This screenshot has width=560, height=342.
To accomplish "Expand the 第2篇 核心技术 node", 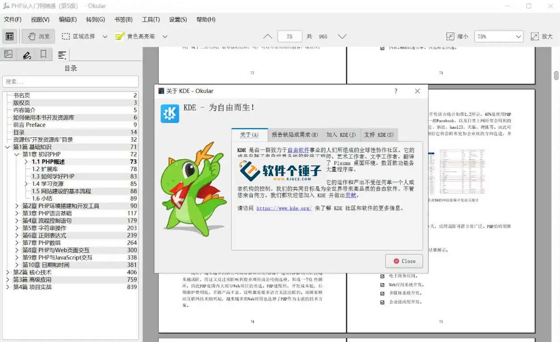I will 7,272.
